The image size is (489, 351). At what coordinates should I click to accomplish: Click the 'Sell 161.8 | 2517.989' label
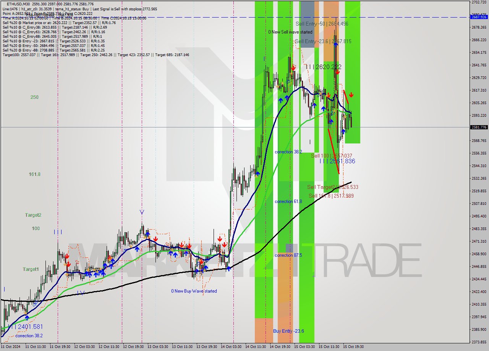[331, 196]
